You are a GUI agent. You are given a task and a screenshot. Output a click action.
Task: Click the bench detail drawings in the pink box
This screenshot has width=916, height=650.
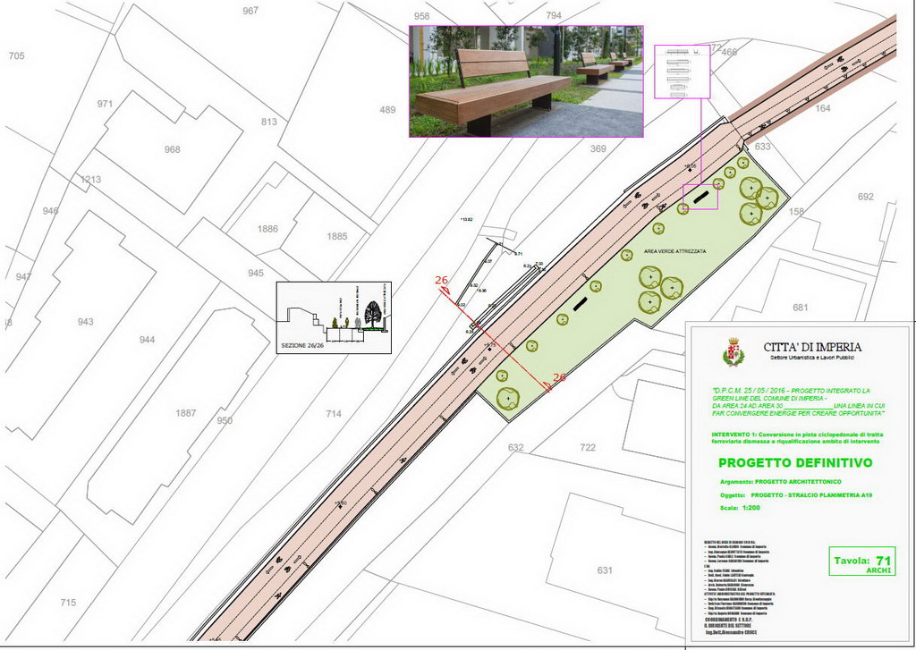(682, 72)
